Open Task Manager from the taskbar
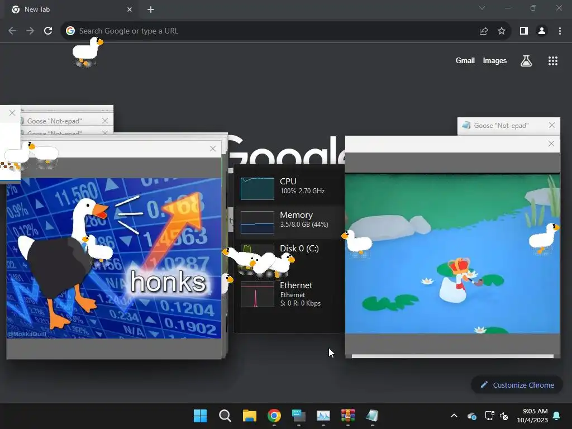Image resolution: width=572 pixels, height=429 pixels. click(x=323, y=416)
